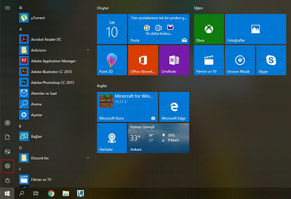Click the Eğlen group header
Viewport: 291px width, 199px height.
click(x=198, y=8)
